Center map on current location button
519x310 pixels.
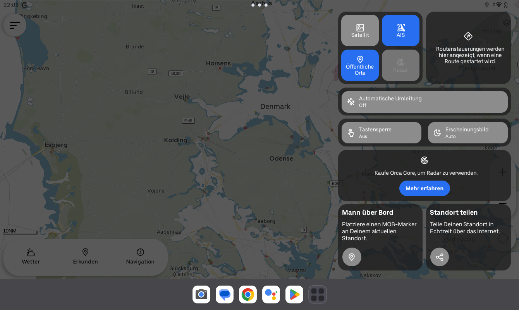point(503,238)
